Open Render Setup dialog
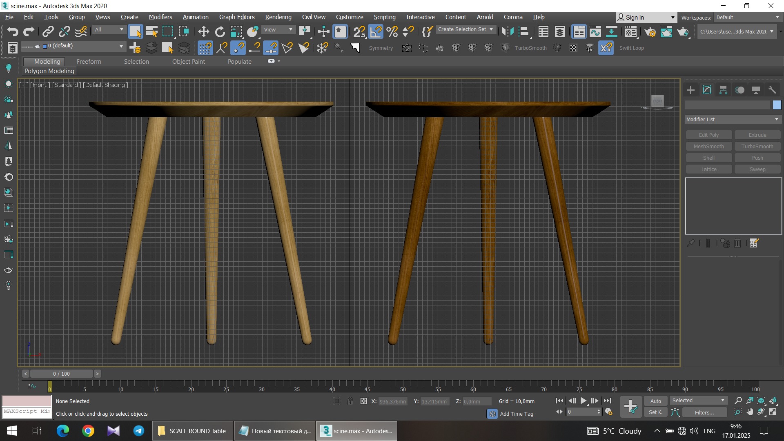Screen dimensions: 784x441 point(650,31)
